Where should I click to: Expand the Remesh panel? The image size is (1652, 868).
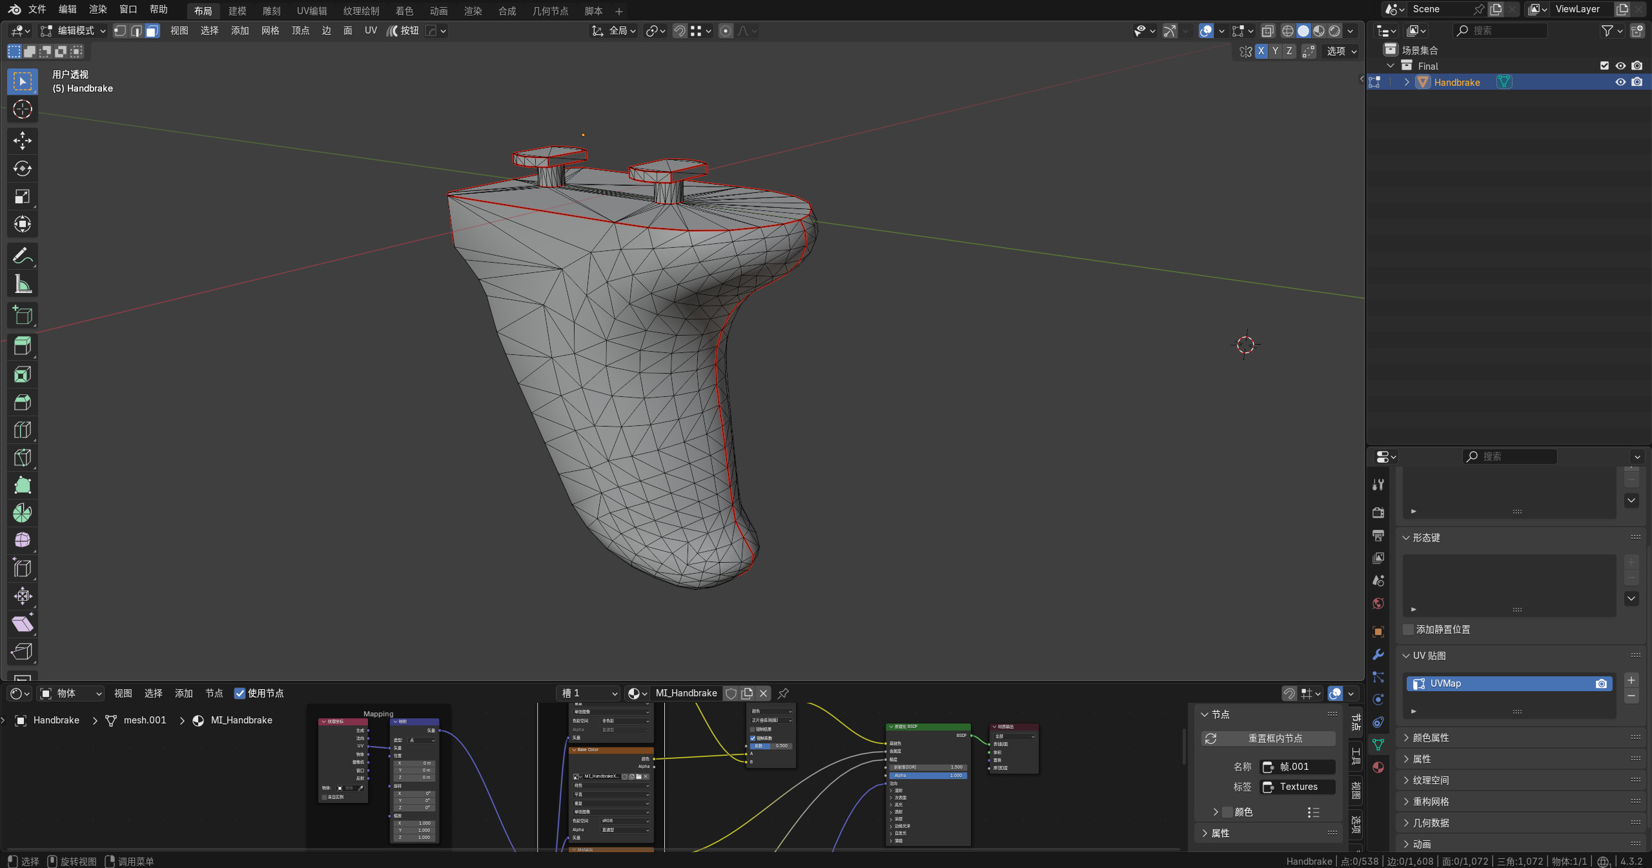tap(1406, 802)
